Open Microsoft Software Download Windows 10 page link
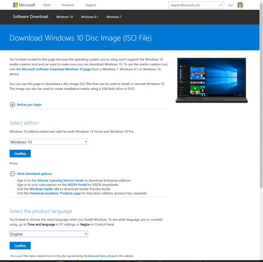The height and width of the screenshot is (262, 263). pos(56,69)
